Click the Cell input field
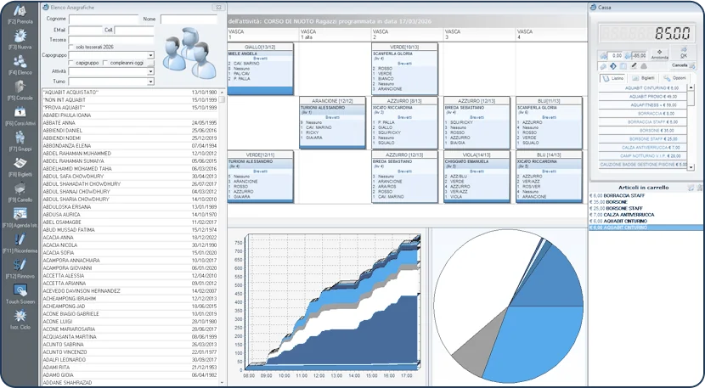This screenshot has height=388, width=705. pyautogui.click(x=134, y=30)
